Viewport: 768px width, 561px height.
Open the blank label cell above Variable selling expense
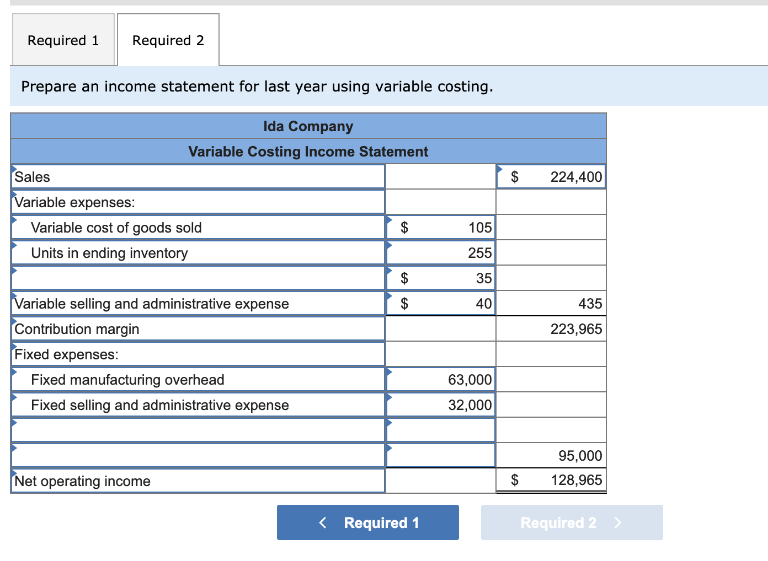click(x=193, y=278)
